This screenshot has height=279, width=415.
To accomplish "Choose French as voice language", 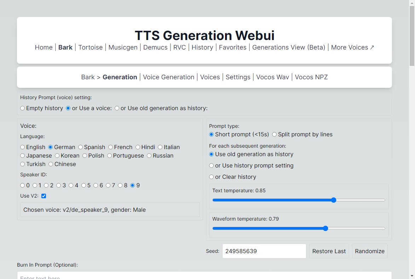I will (x=111, y=147).
